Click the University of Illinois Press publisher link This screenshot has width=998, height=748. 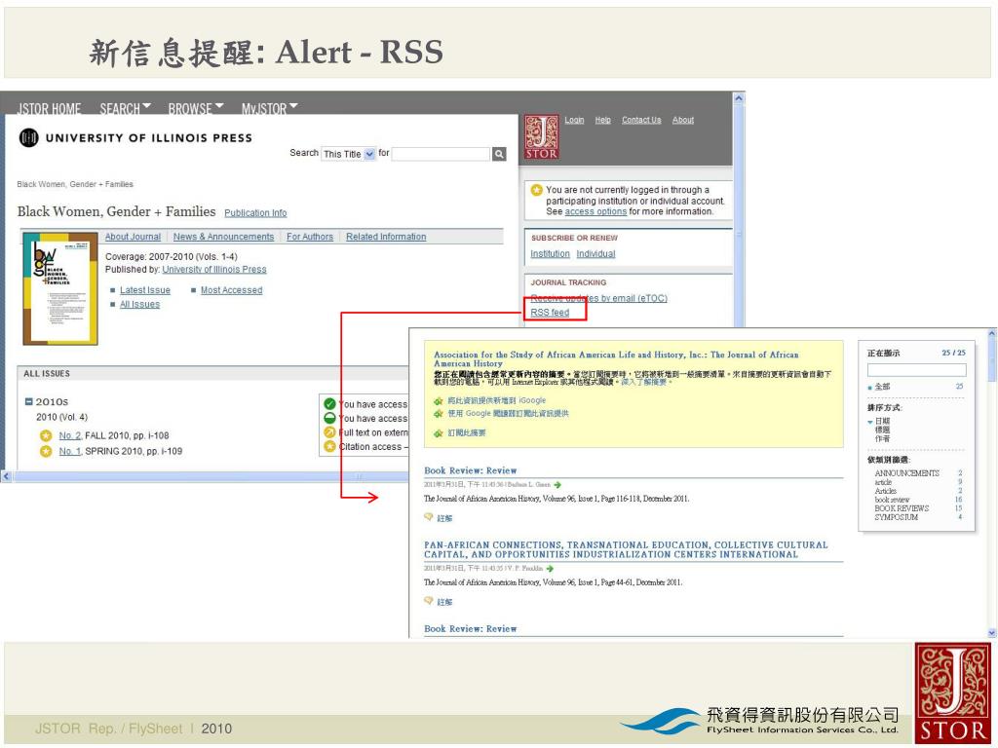pyautogui.click(x=214, y=270)
